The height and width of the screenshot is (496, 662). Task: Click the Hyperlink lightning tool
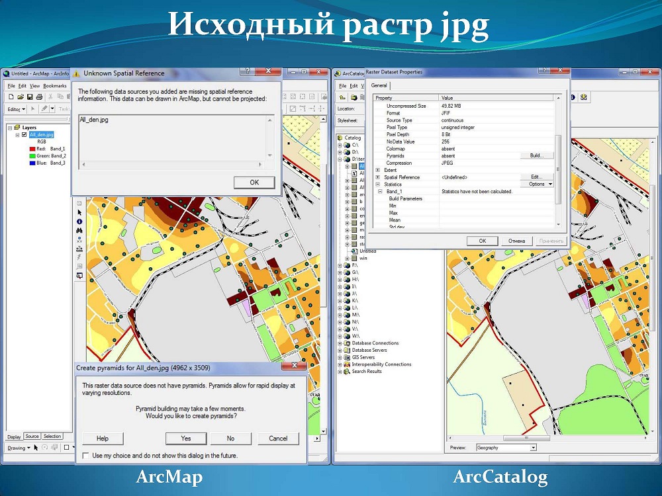(x=79, y=257)
